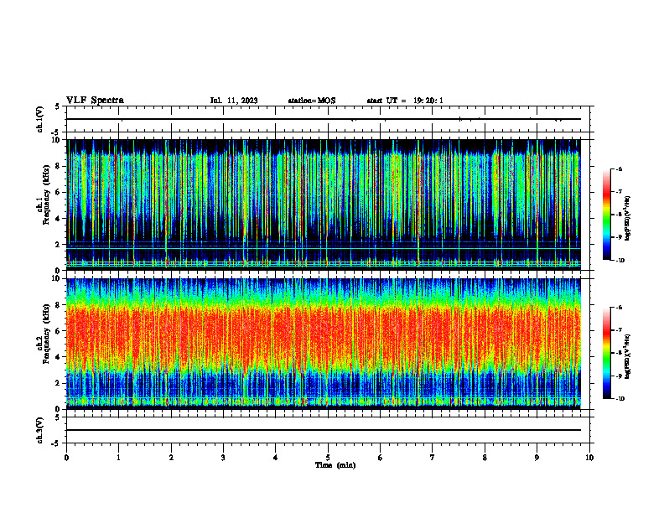This screenshot has width=664, height=513.
Task: Click the ch.1 log(PSD) color bar label
Action: pyautogui.click(x=628, y=219)
